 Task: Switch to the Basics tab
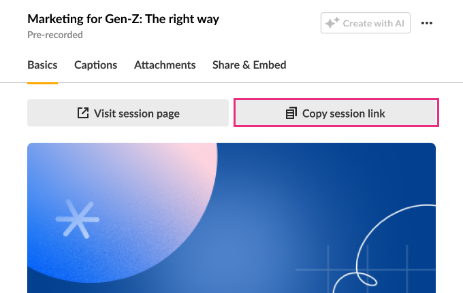click(42, 65)
